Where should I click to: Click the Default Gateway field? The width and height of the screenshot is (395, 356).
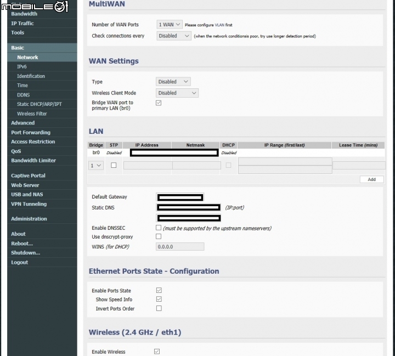180,197
